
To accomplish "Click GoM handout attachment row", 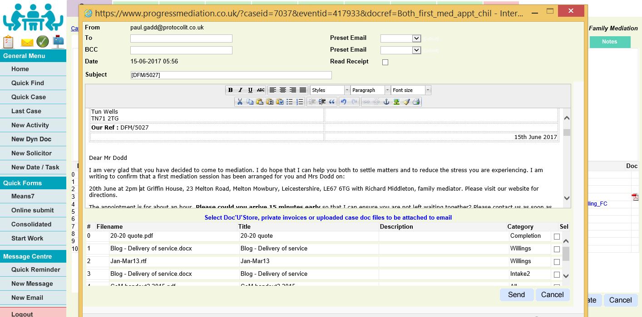I will click(x=324, y=285).
